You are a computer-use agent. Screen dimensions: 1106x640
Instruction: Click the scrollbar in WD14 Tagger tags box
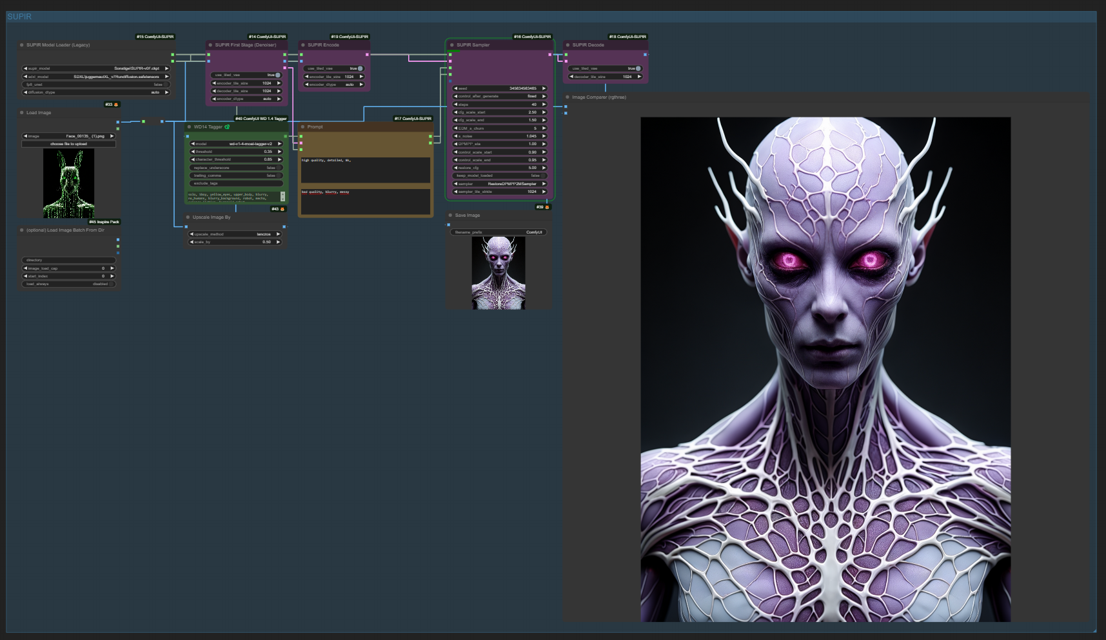[x=282, y=197]
